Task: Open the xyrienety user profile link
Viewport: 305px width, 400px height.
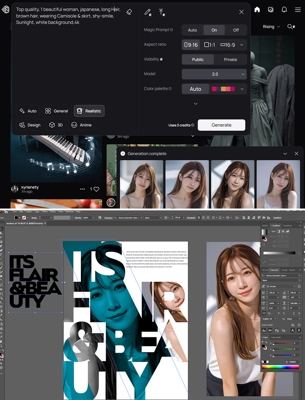Action: 30,187
